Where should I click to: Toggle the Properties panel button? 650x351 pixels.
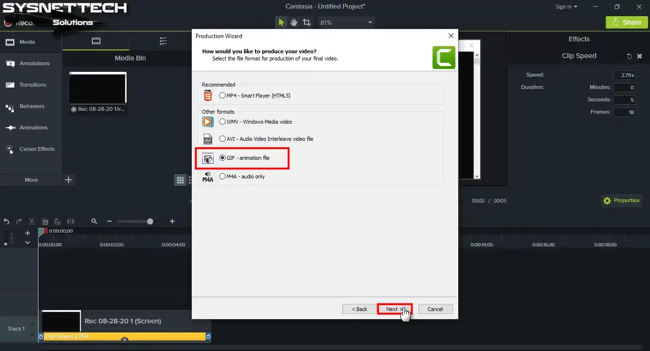click(621, 201)
